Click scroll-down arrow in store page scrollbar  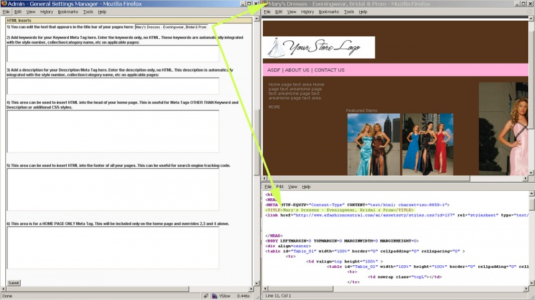click(530, 173)
